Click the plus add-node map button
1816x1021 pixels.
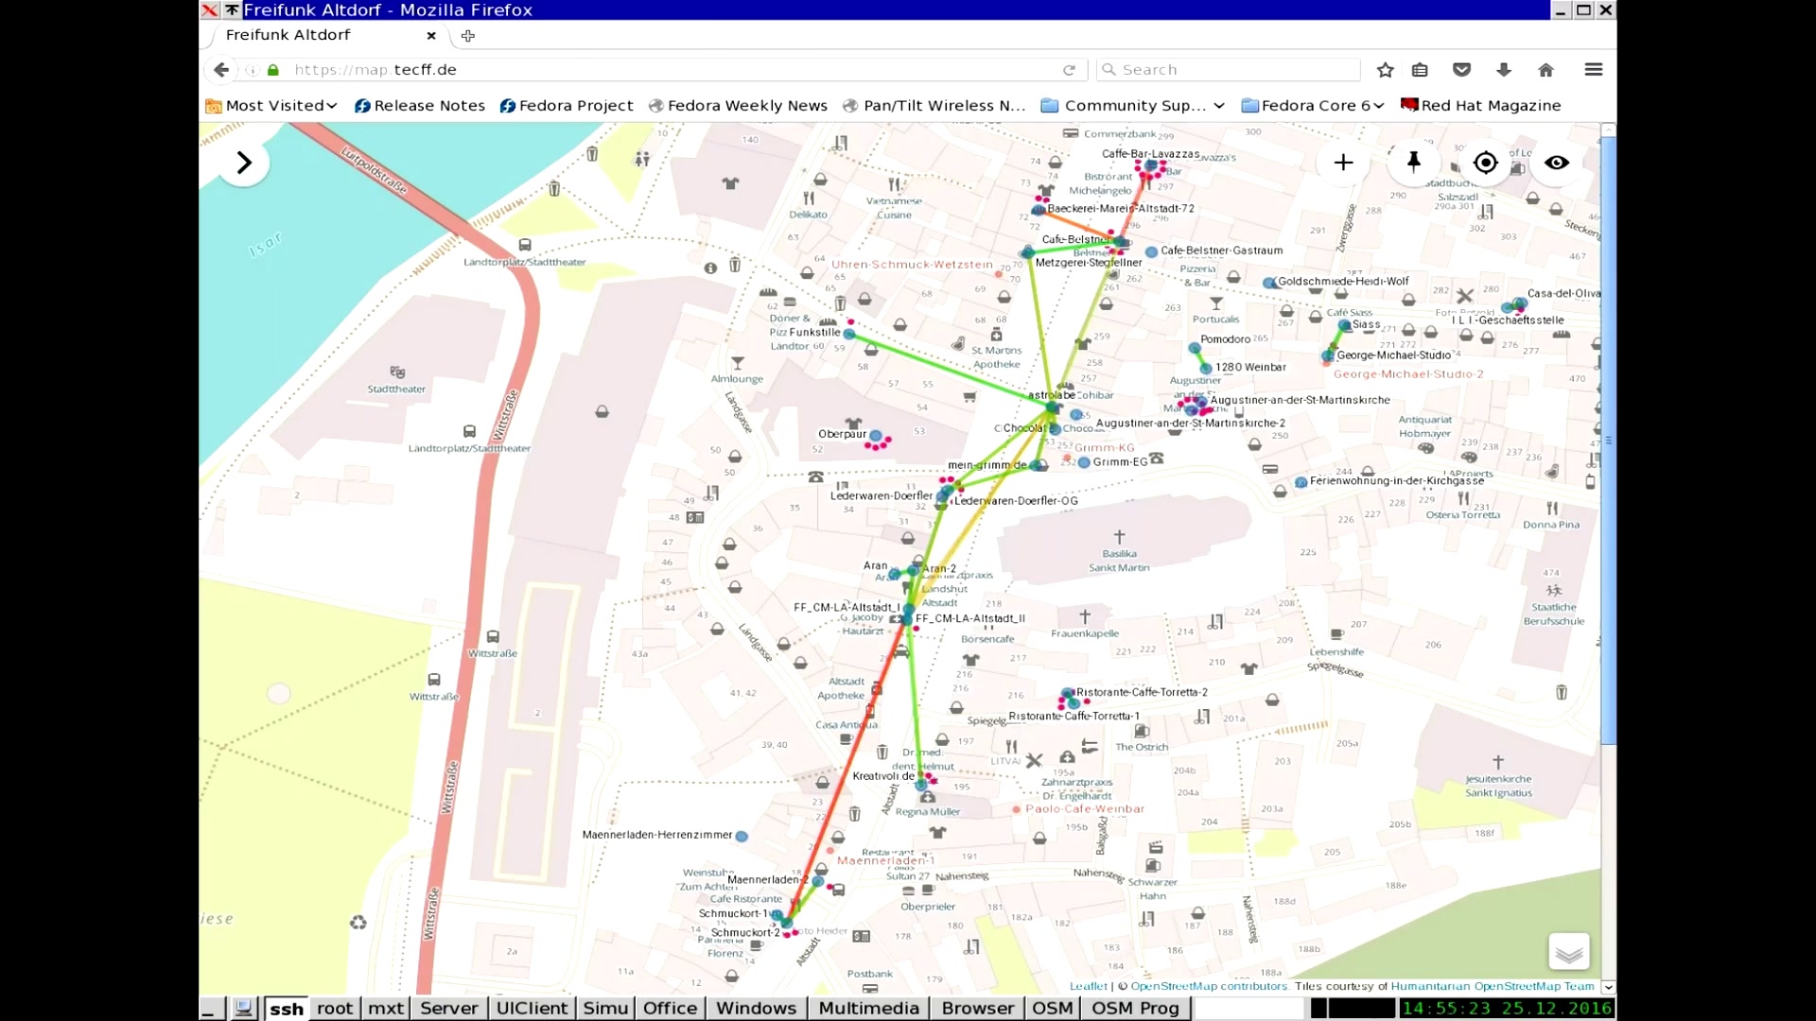1343,163
